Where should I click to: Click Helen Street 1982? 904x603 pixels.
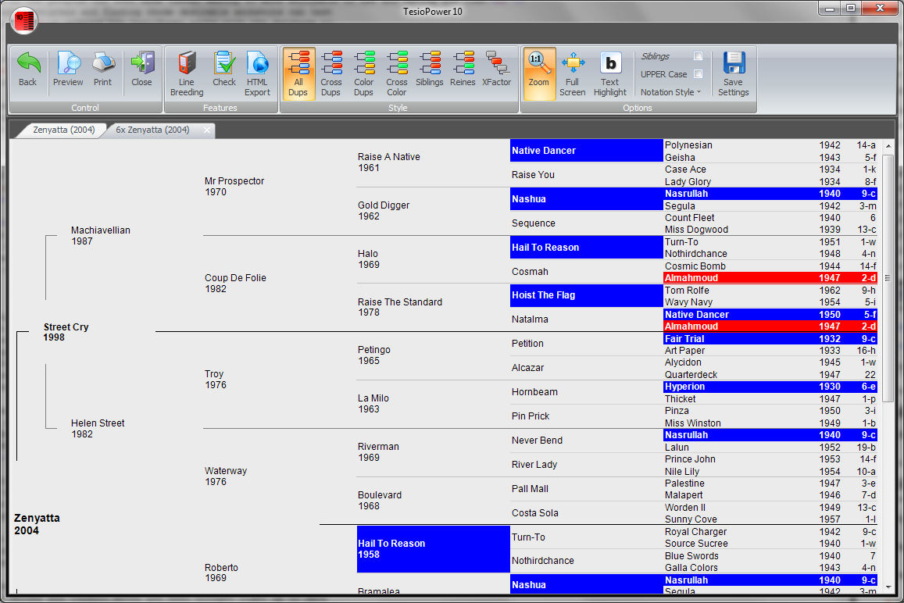pyautogui.click(x=98, y=428)
